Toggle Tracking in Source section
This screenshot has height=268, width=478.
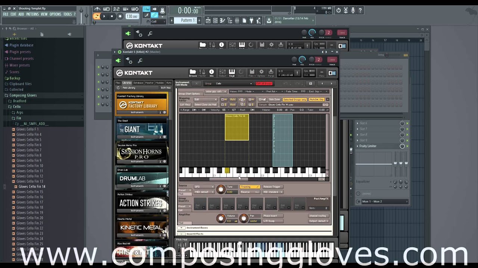point(249,187)
